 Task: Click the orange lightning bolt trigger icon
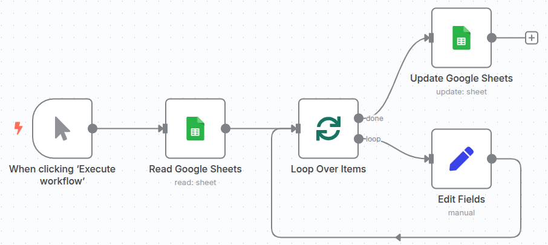tap(18, 128)
